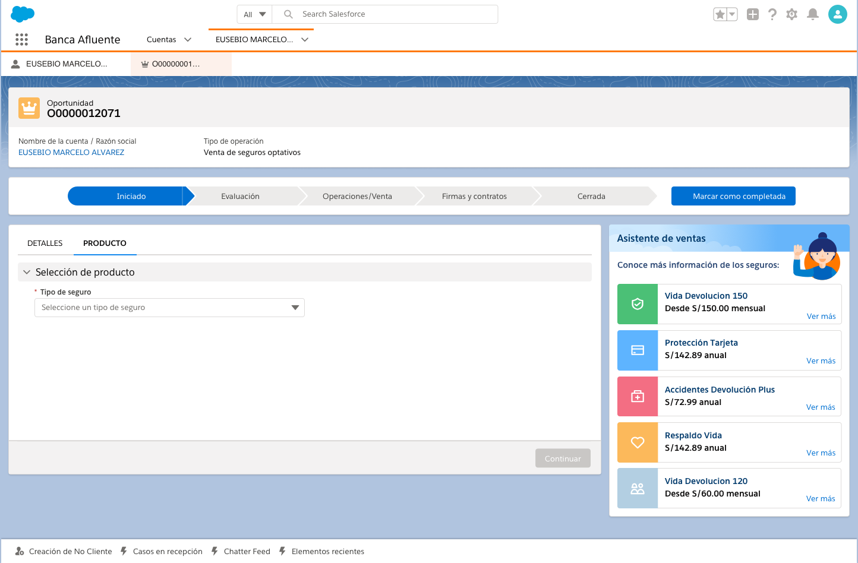Click Ver más for Vida Devolucion 120
858x563 pixels.
[821, 499]
